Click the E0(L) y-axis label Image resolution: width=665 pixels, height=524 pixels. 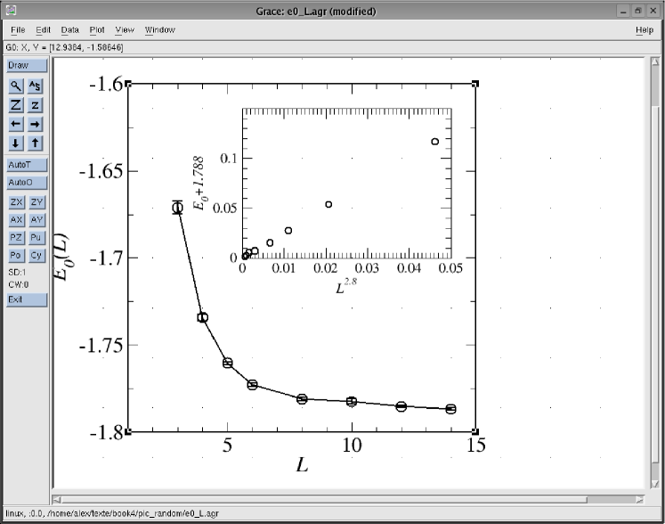pos(62,257)
